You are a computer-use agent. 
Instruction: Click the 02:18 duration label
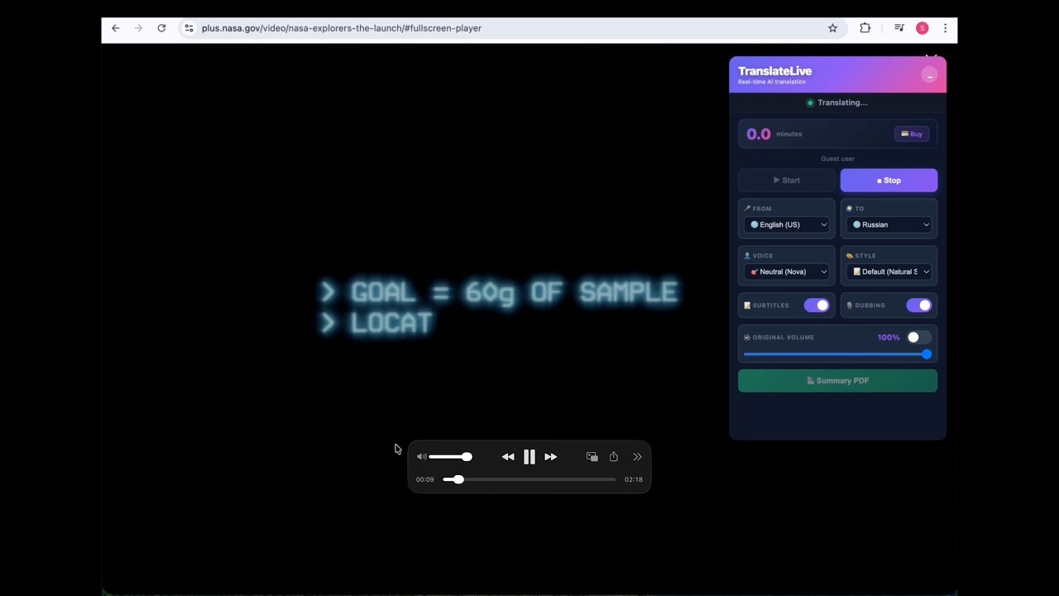[x=634, y=479]
